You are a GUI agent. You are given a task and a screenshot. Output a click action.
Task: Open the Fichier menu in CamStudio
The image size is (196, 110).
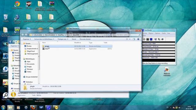click(145, 33)
